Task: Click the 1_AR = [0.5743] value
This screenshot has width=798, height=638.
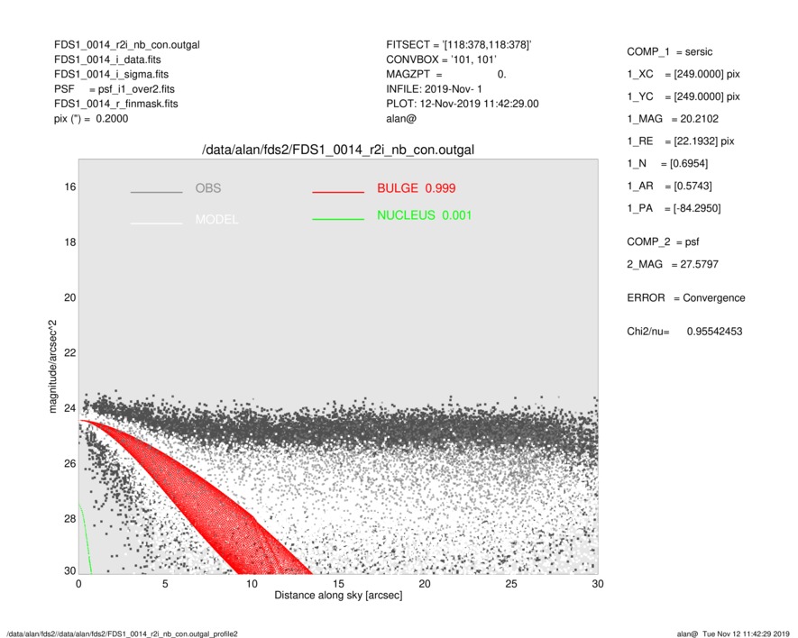Action: 669,186
